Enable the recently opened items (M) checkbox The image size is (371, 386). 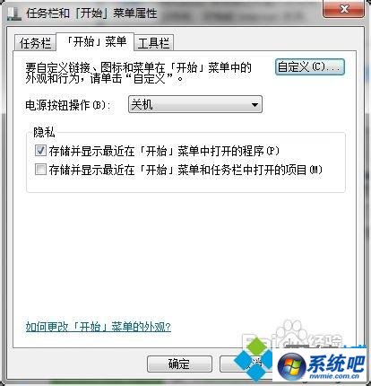click(40, 170)
